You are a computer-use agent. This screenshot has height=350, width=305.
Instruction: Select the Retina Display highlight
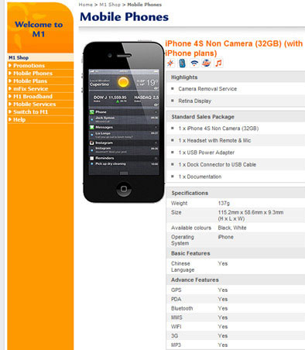pos(195,101)
